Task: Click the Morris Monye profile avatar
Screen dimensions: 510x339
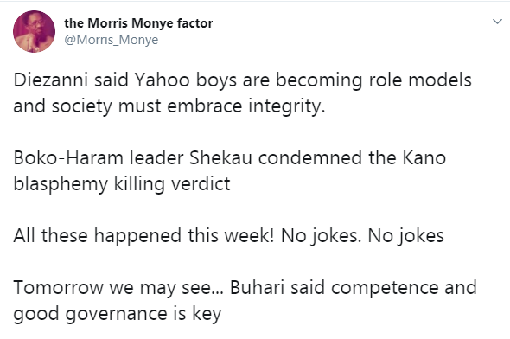Action: coord(35,31)
